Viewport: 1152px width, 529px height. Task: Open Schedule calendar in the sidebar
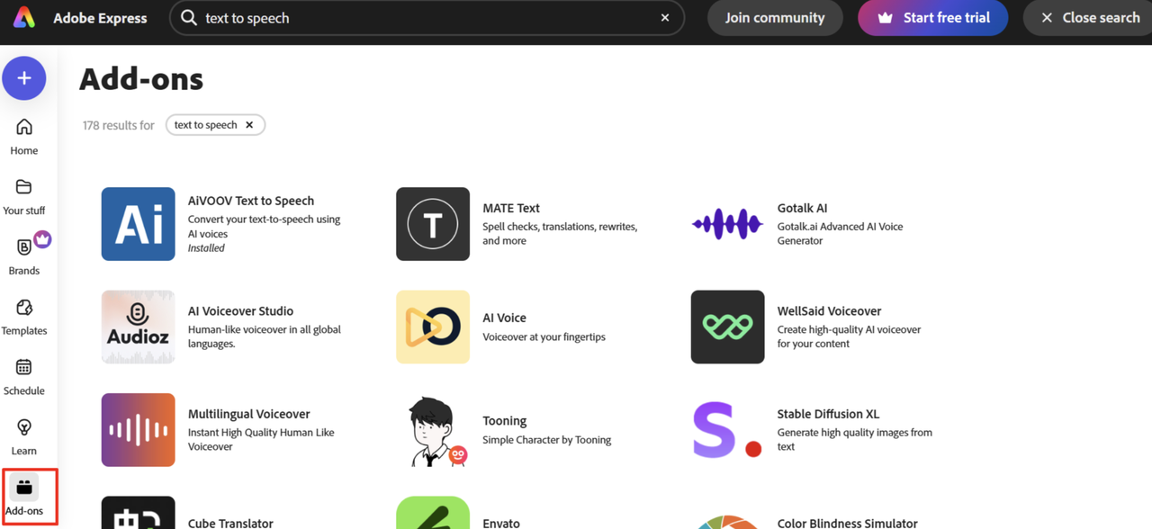click(24, 378)
